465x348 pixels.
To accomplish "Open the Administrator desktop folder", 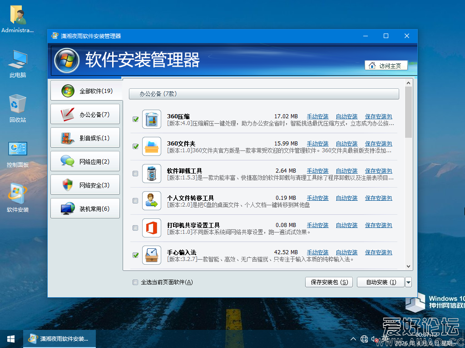I will 18,18.
